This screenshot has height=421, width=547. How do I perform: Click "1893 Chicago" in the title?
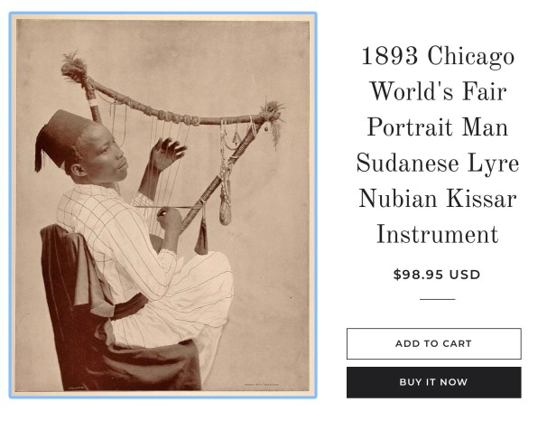pyautogui.click(x=437, y=57)
